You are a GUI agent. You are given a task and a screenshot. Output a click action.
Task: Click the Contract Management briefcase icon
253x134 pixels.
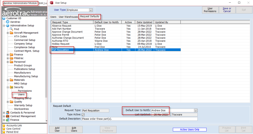[x=8, y=116]
